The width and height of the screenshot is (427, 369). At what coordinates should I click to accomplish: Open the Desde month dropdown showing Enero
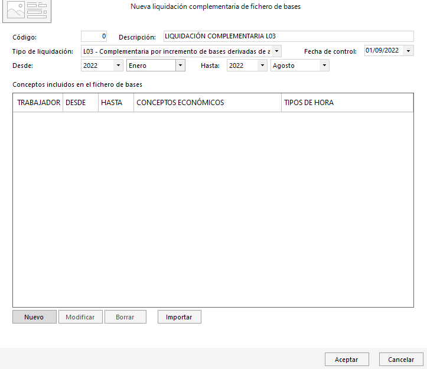point(180,66)
